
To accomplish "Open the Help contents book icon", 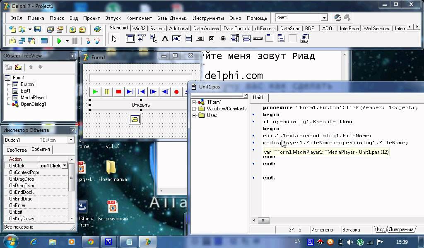I will point(97,29).
